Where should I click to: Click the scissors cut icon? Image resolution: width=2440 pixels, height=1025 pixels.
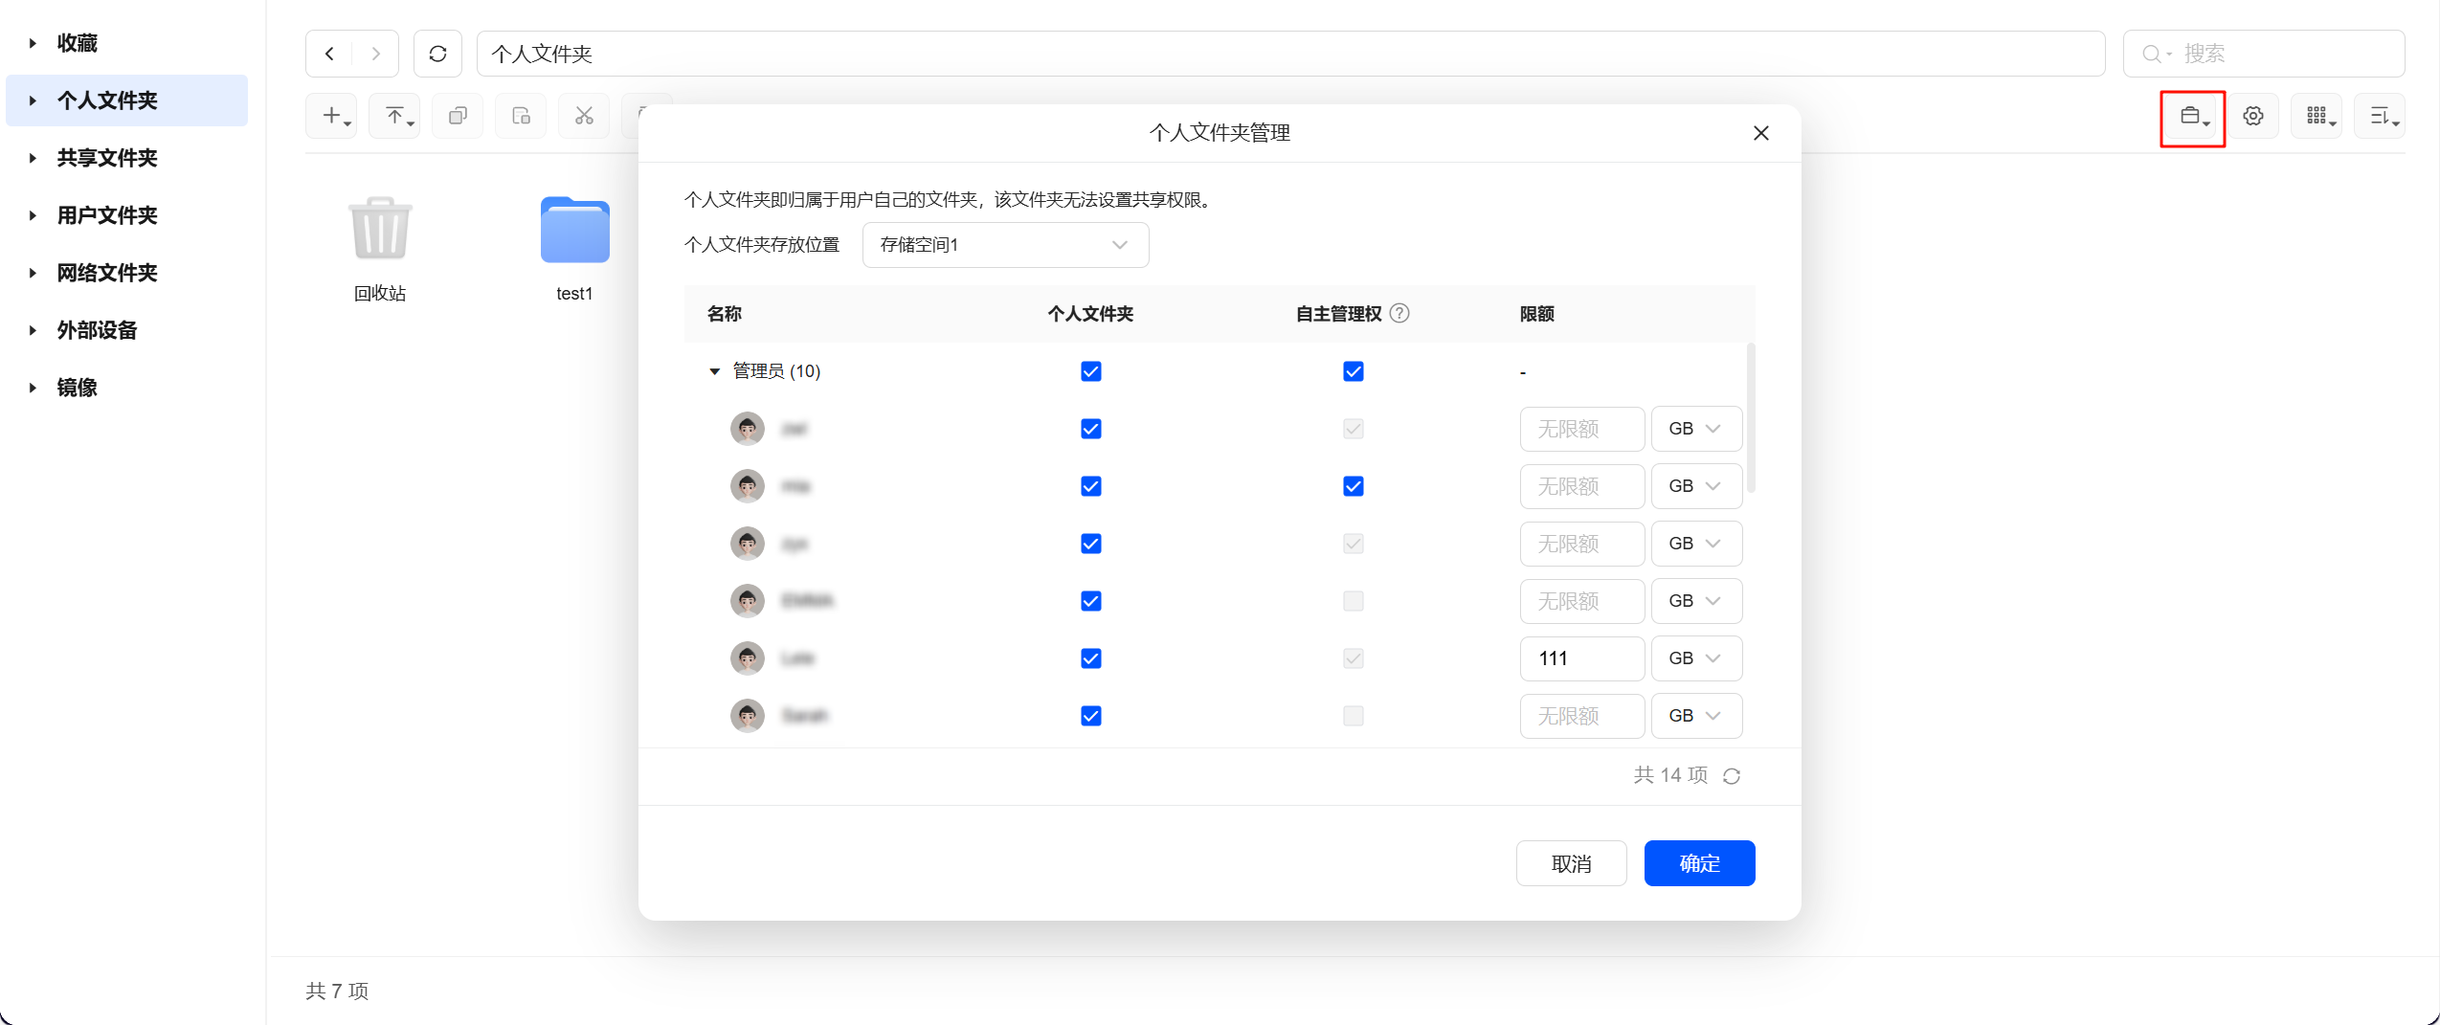pos(584,116)
